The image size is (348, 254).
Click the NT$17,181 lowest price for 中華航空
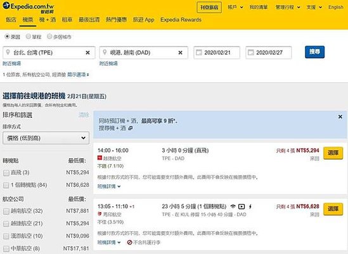coord(76,248)
